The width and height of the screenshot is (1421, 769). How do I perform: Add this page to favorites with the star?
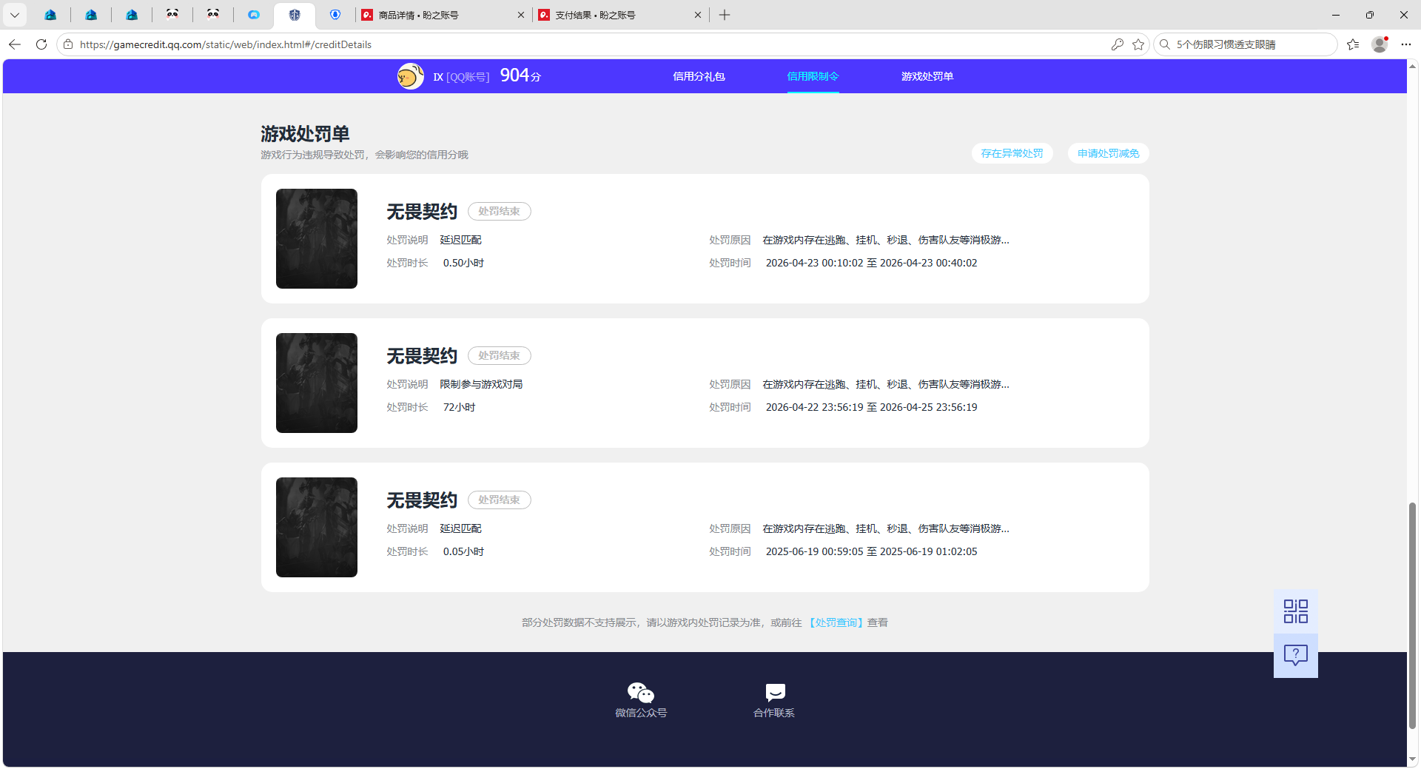pyautogui.click(x=1138, y=44)
